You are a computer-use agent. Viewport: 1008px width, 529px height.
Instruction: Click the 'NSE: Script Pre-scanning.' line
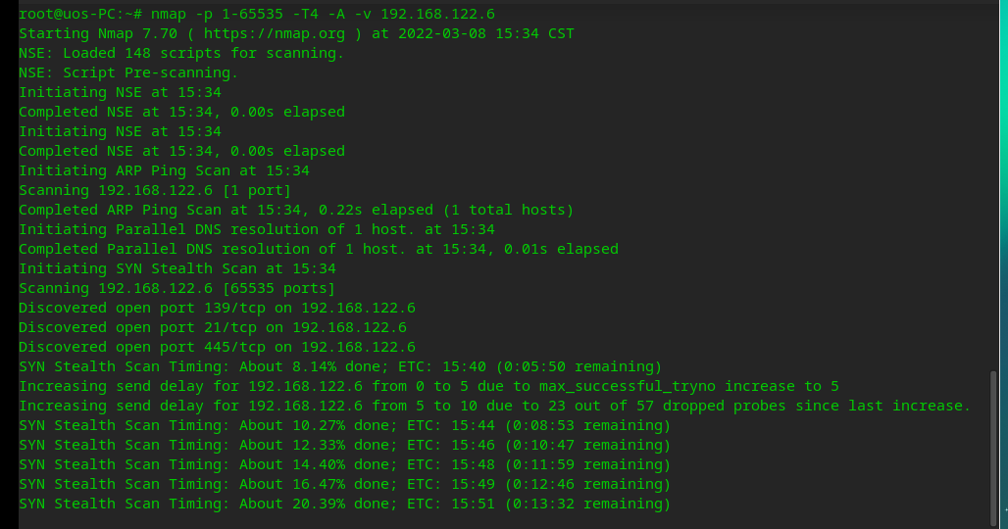128,72
